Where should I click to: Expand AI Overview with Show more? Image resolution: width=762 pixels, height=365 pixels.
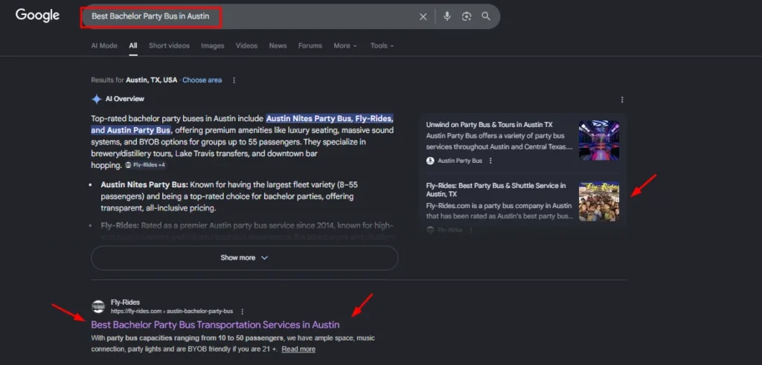tap(244, 258)
